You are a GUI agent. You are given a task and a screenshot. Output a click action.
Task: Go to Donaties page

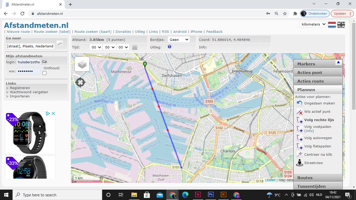pyautogui.click(x=123, y=32)
